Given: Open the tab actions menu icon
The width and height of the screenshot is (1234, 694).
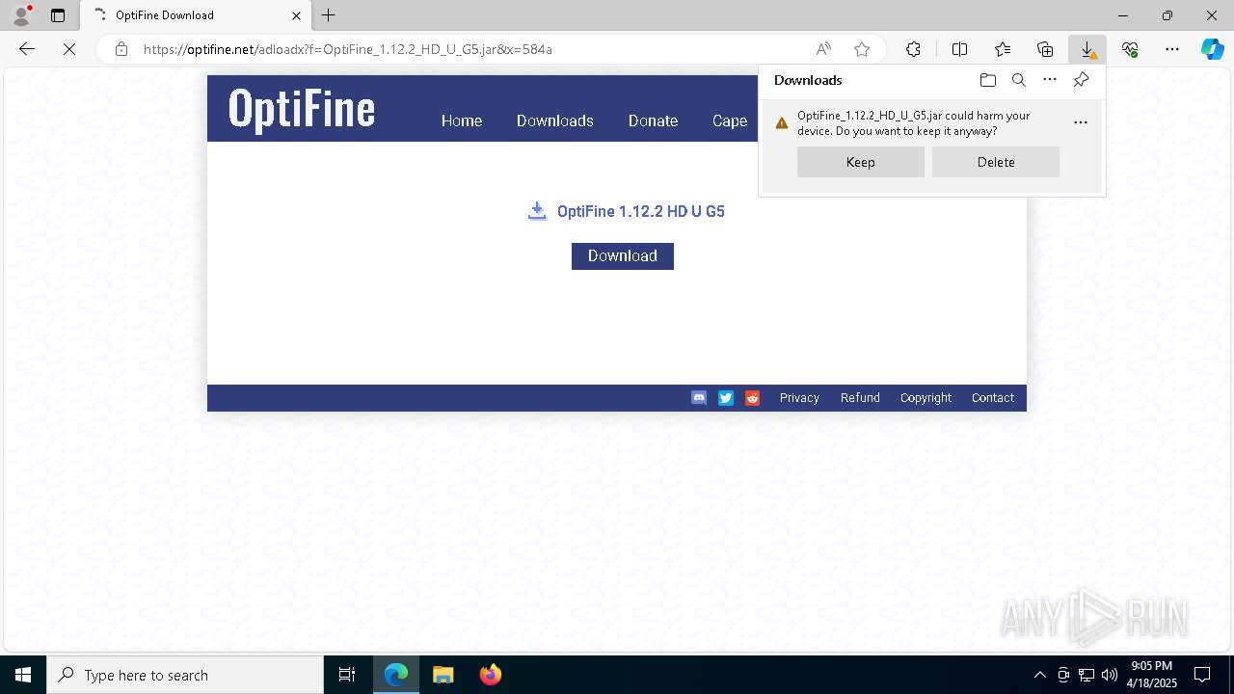Looking at the screenshot, I should [58, 15].
